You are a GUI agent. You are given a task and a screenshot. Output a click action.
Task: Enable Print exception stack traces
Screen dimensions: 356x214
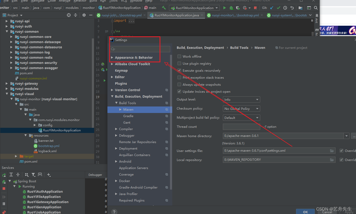tap(179, 77)
